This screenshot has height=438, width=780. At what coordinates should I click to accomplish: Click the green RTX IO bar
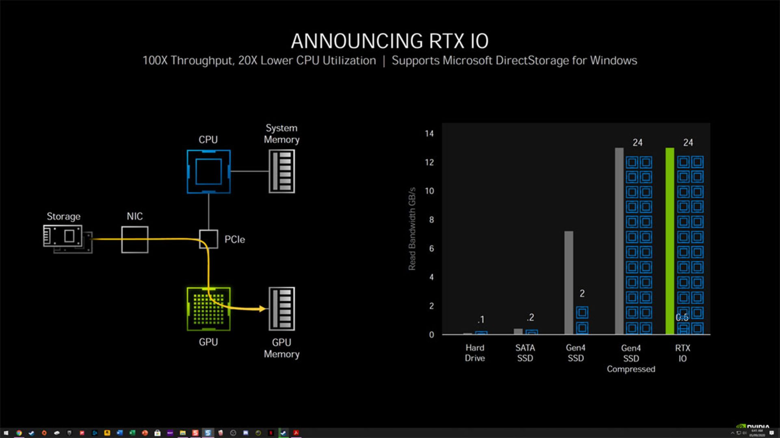pos(670,241)
